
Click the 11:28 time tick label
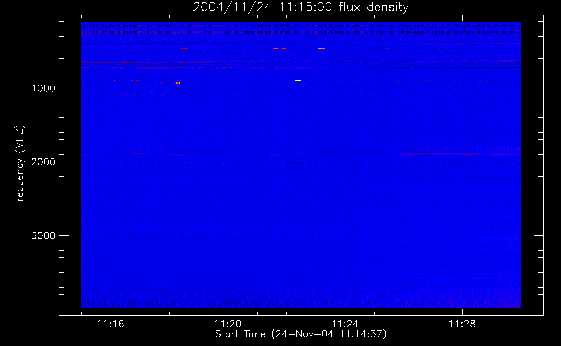[462, 324]
